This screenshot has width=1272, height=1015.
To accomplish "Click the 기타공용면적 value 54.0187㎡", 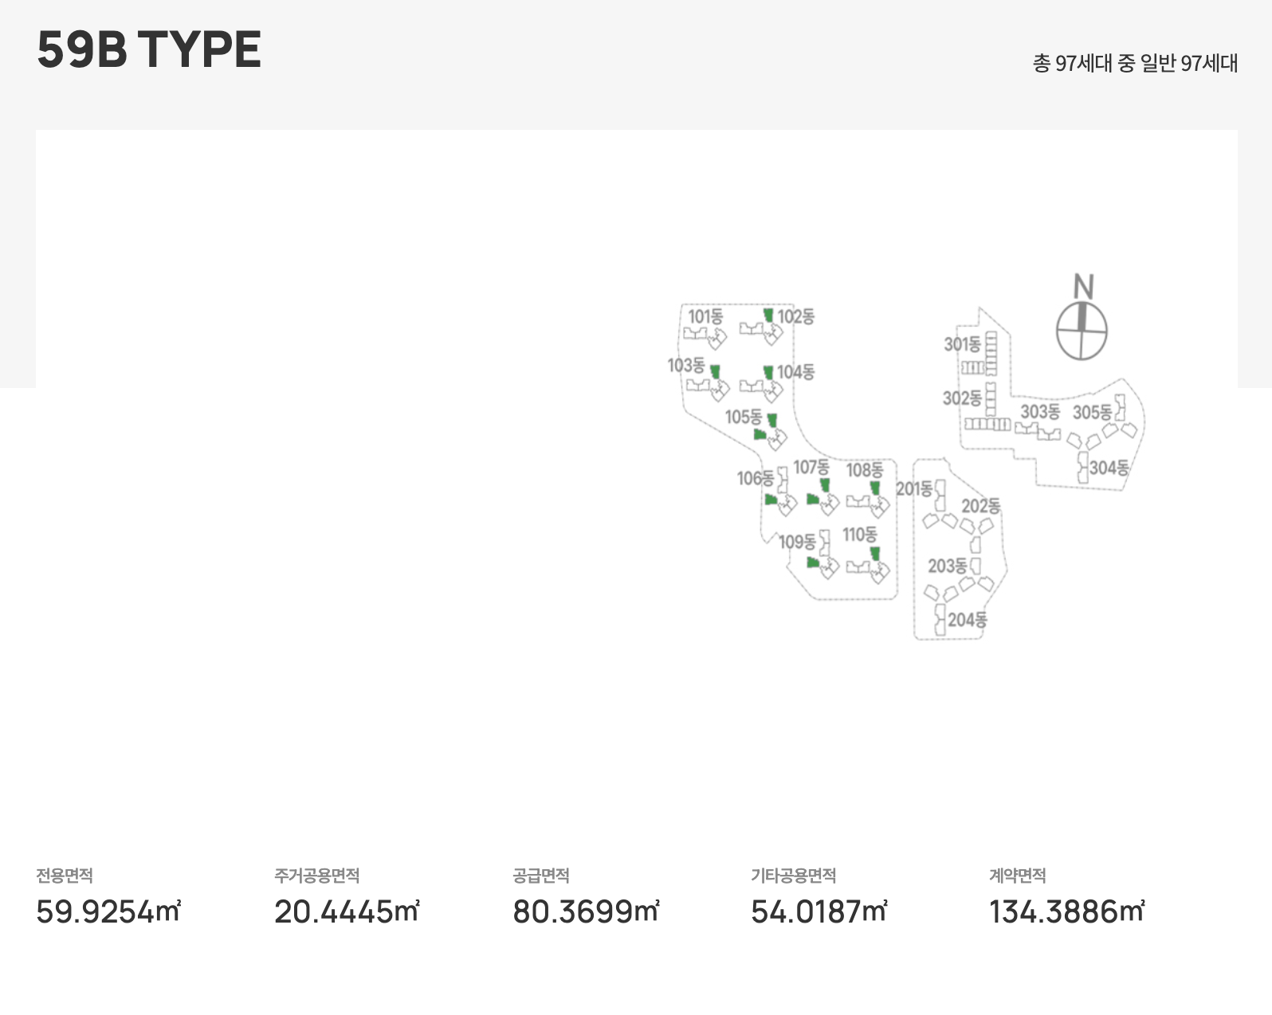I will point(819,911).
